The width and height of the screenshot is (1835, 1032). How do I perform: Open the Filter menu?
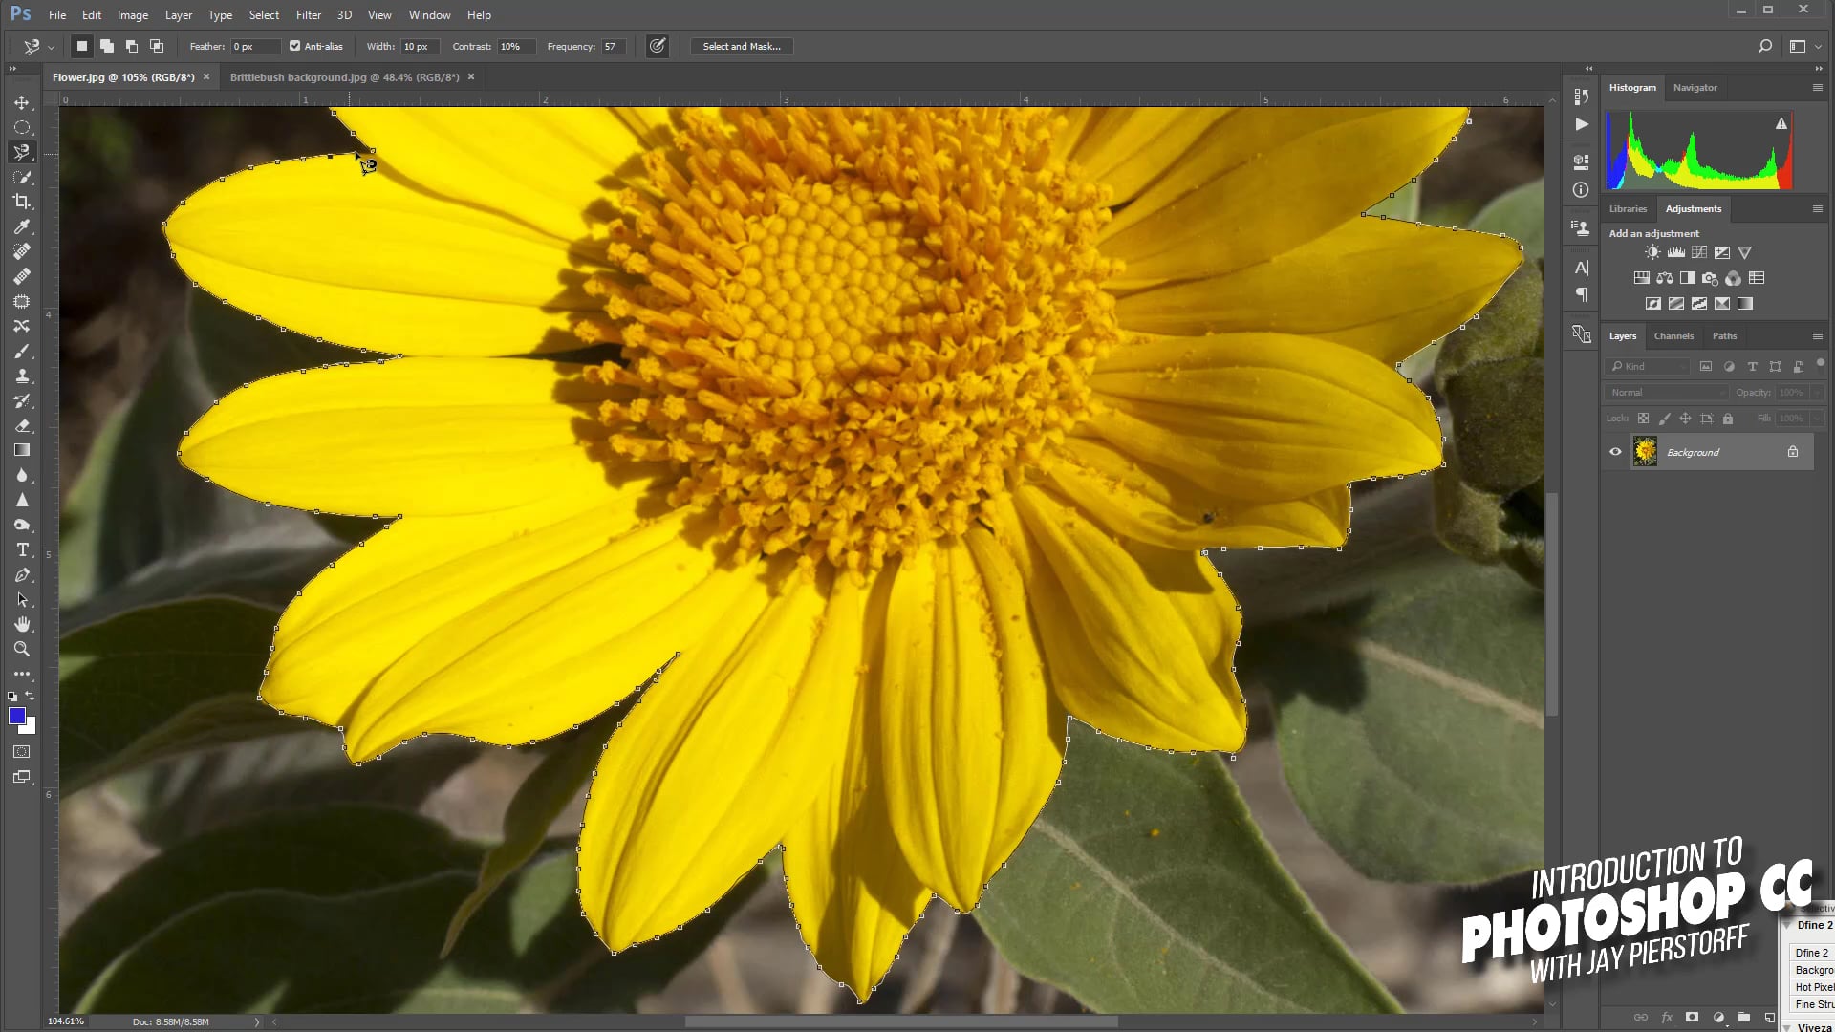coord(308,14)
